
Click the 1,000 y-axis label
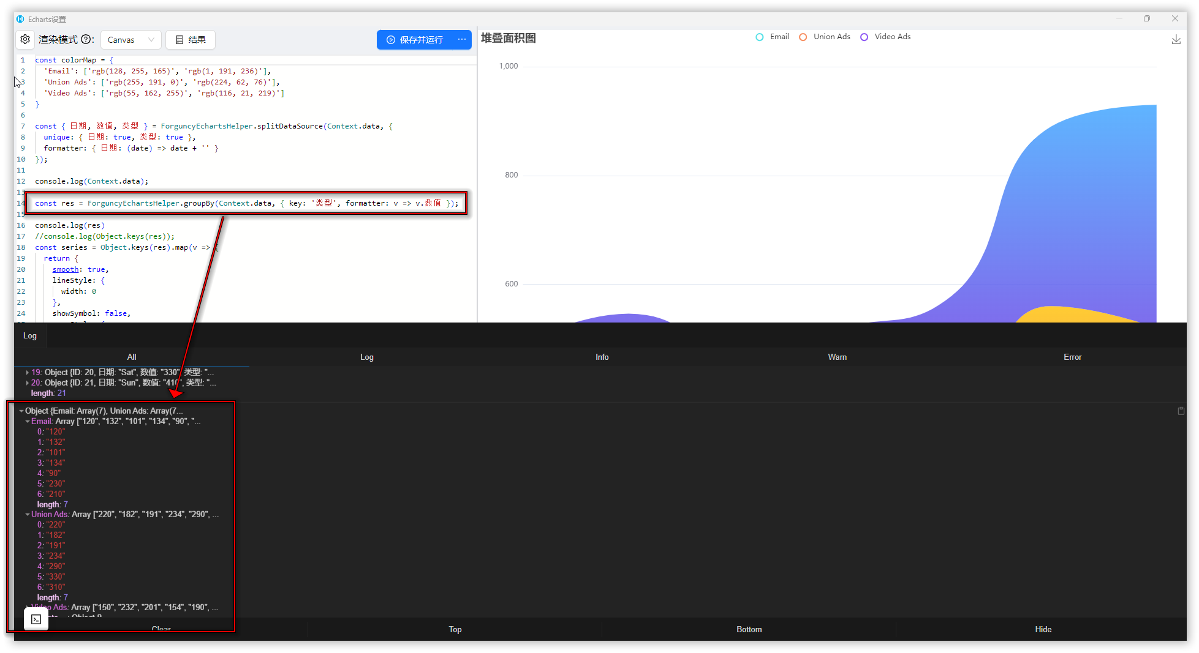click(x=509, y=66)
